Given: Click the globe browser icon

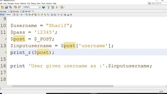Looking at the screenshot, I should (x=44, y=7).
